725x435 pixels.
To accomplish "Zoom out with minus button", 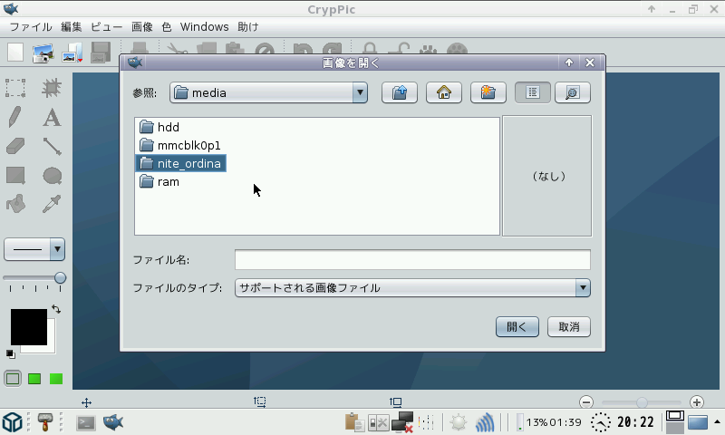I will click(586, 402).
